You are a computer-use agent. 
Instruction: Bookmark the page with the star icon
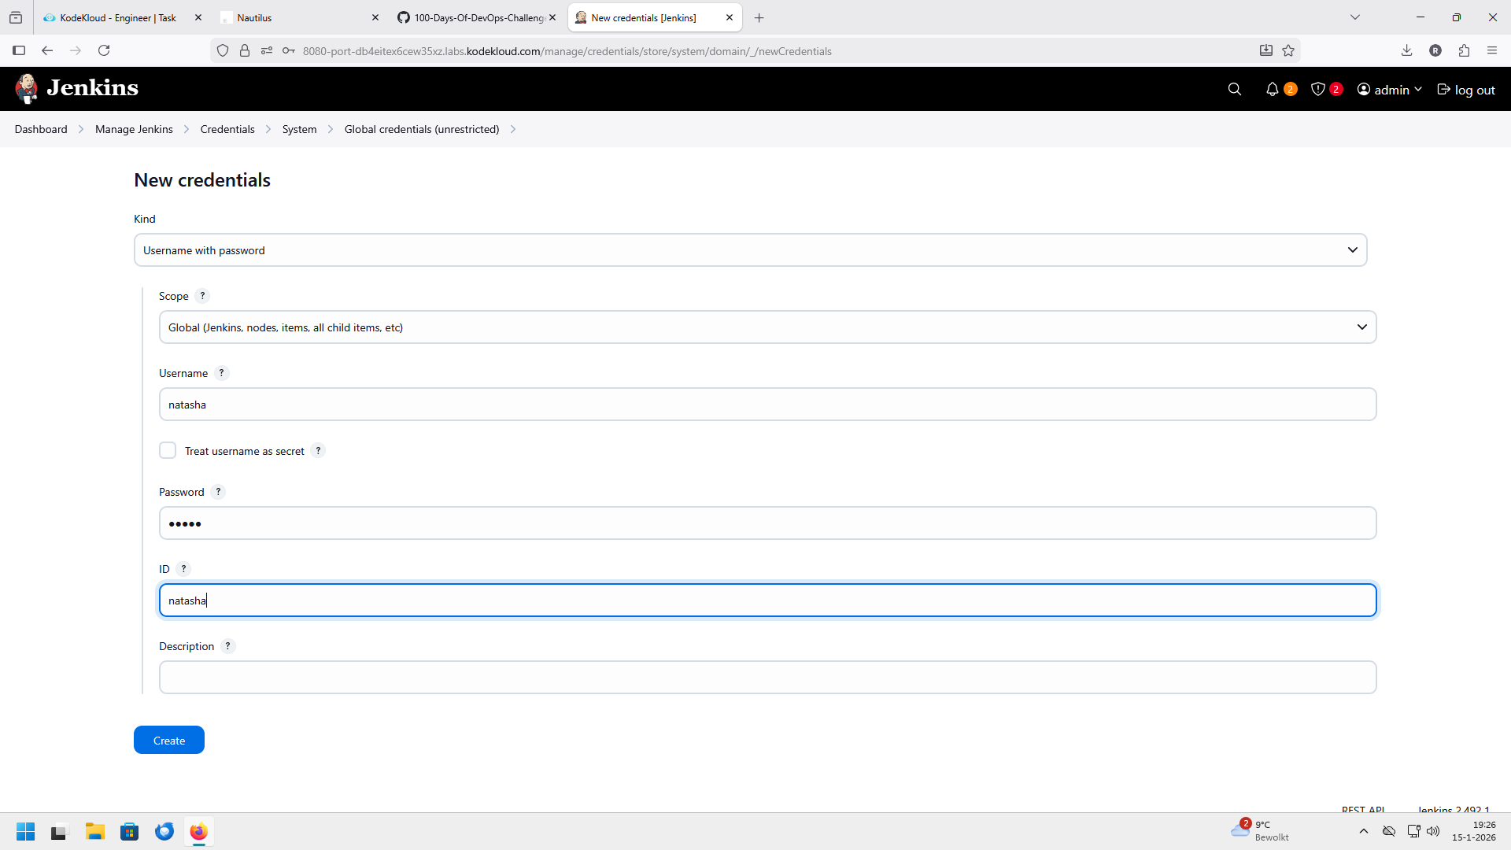pyautogui.click(x=1288, y=50)
